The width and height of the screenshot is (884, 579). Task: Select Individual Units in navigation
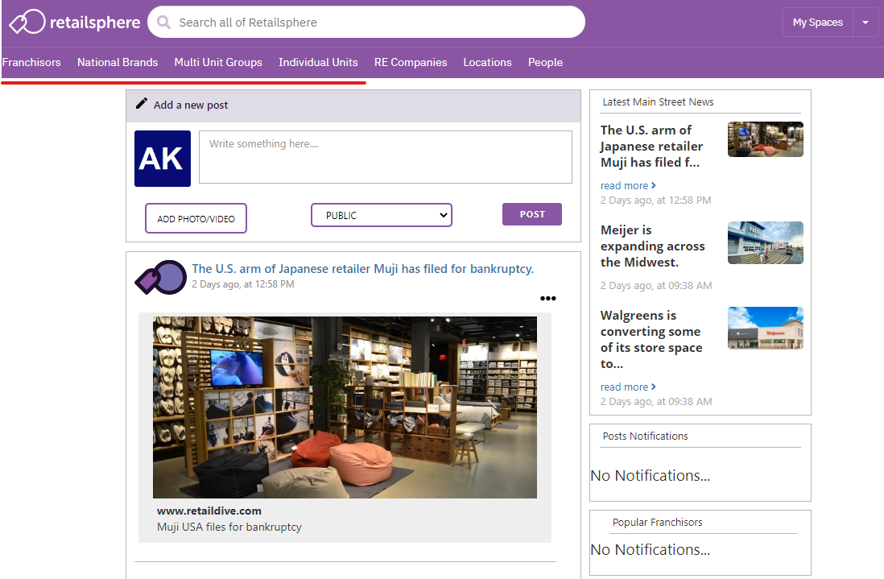pos(318,62)
